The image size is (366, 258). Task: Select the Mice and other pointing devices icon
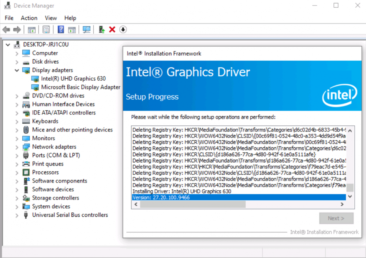[x=26, y=130]
